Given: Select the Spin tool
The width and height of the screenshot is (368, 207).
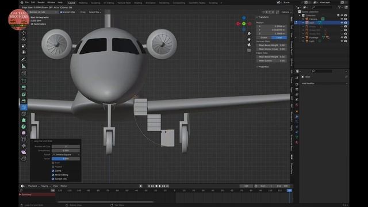Looking at the screenshot, I should click(24, 126).
